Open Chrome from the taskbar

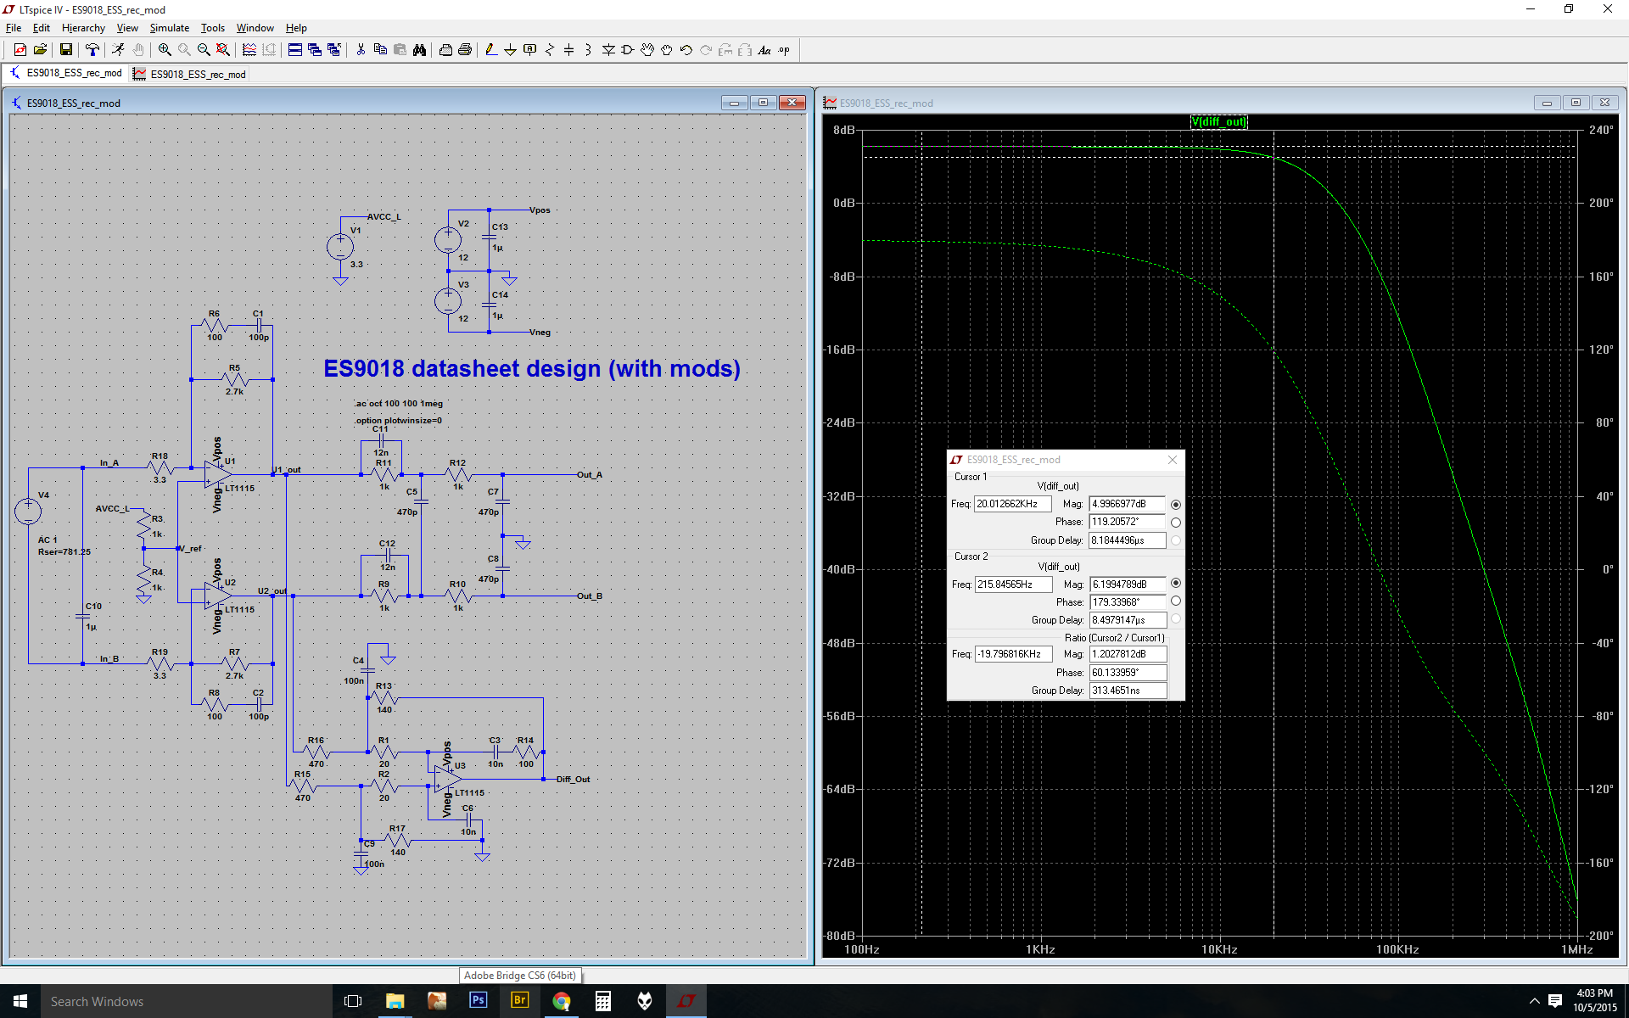[x=561, y=1001]
